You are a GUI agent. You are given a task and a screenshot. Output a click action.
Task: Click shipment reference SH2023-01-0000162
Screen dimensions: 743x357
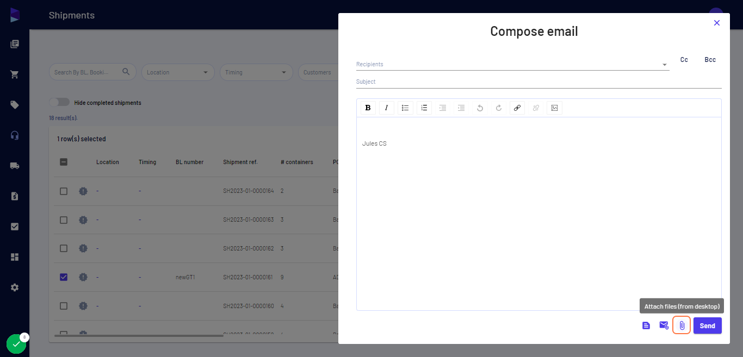[249, 248]
